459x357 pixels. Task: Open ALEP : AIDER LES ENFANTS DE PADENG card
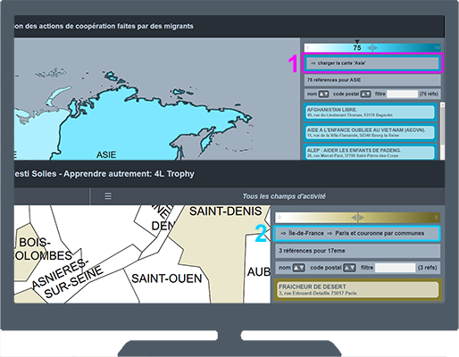click(371, 153)
